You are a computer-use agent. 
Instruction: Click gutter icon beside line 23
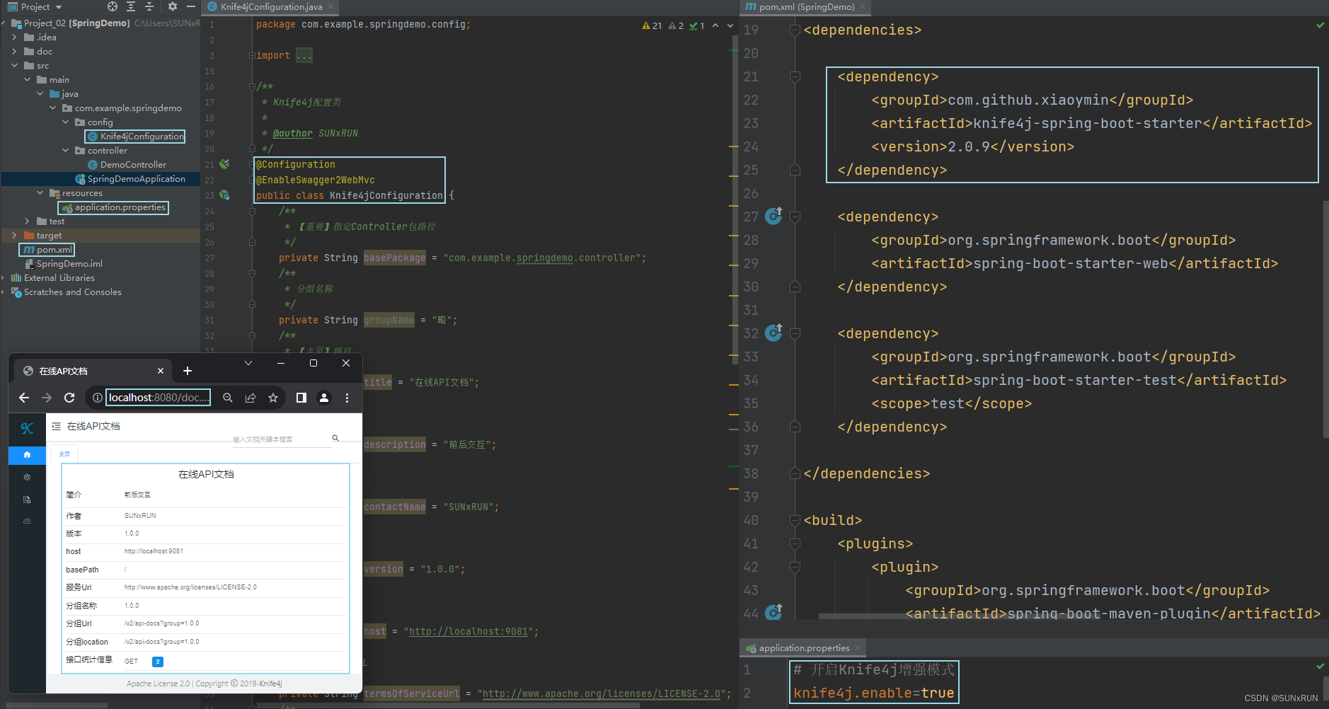224,195
